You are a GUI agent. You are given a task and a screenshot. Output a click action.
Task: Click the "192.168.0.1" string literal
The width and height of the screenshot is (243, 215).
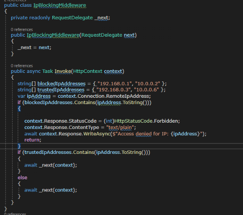[114, 84]
